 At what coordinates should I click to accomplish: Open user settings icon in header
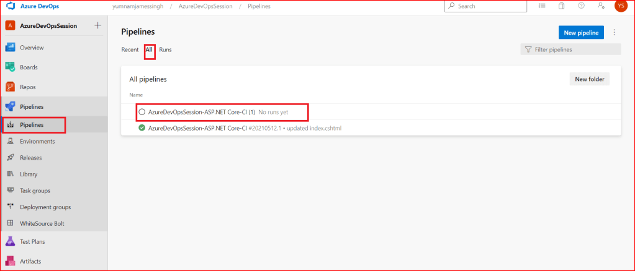(600, 6)
